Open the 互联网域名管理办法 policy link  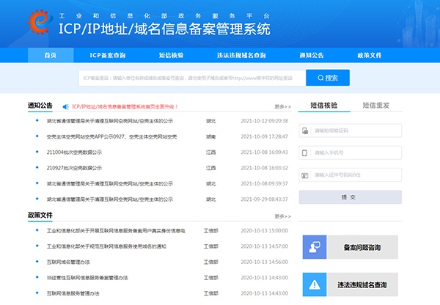pyautogui.click(x=68, y=262)
